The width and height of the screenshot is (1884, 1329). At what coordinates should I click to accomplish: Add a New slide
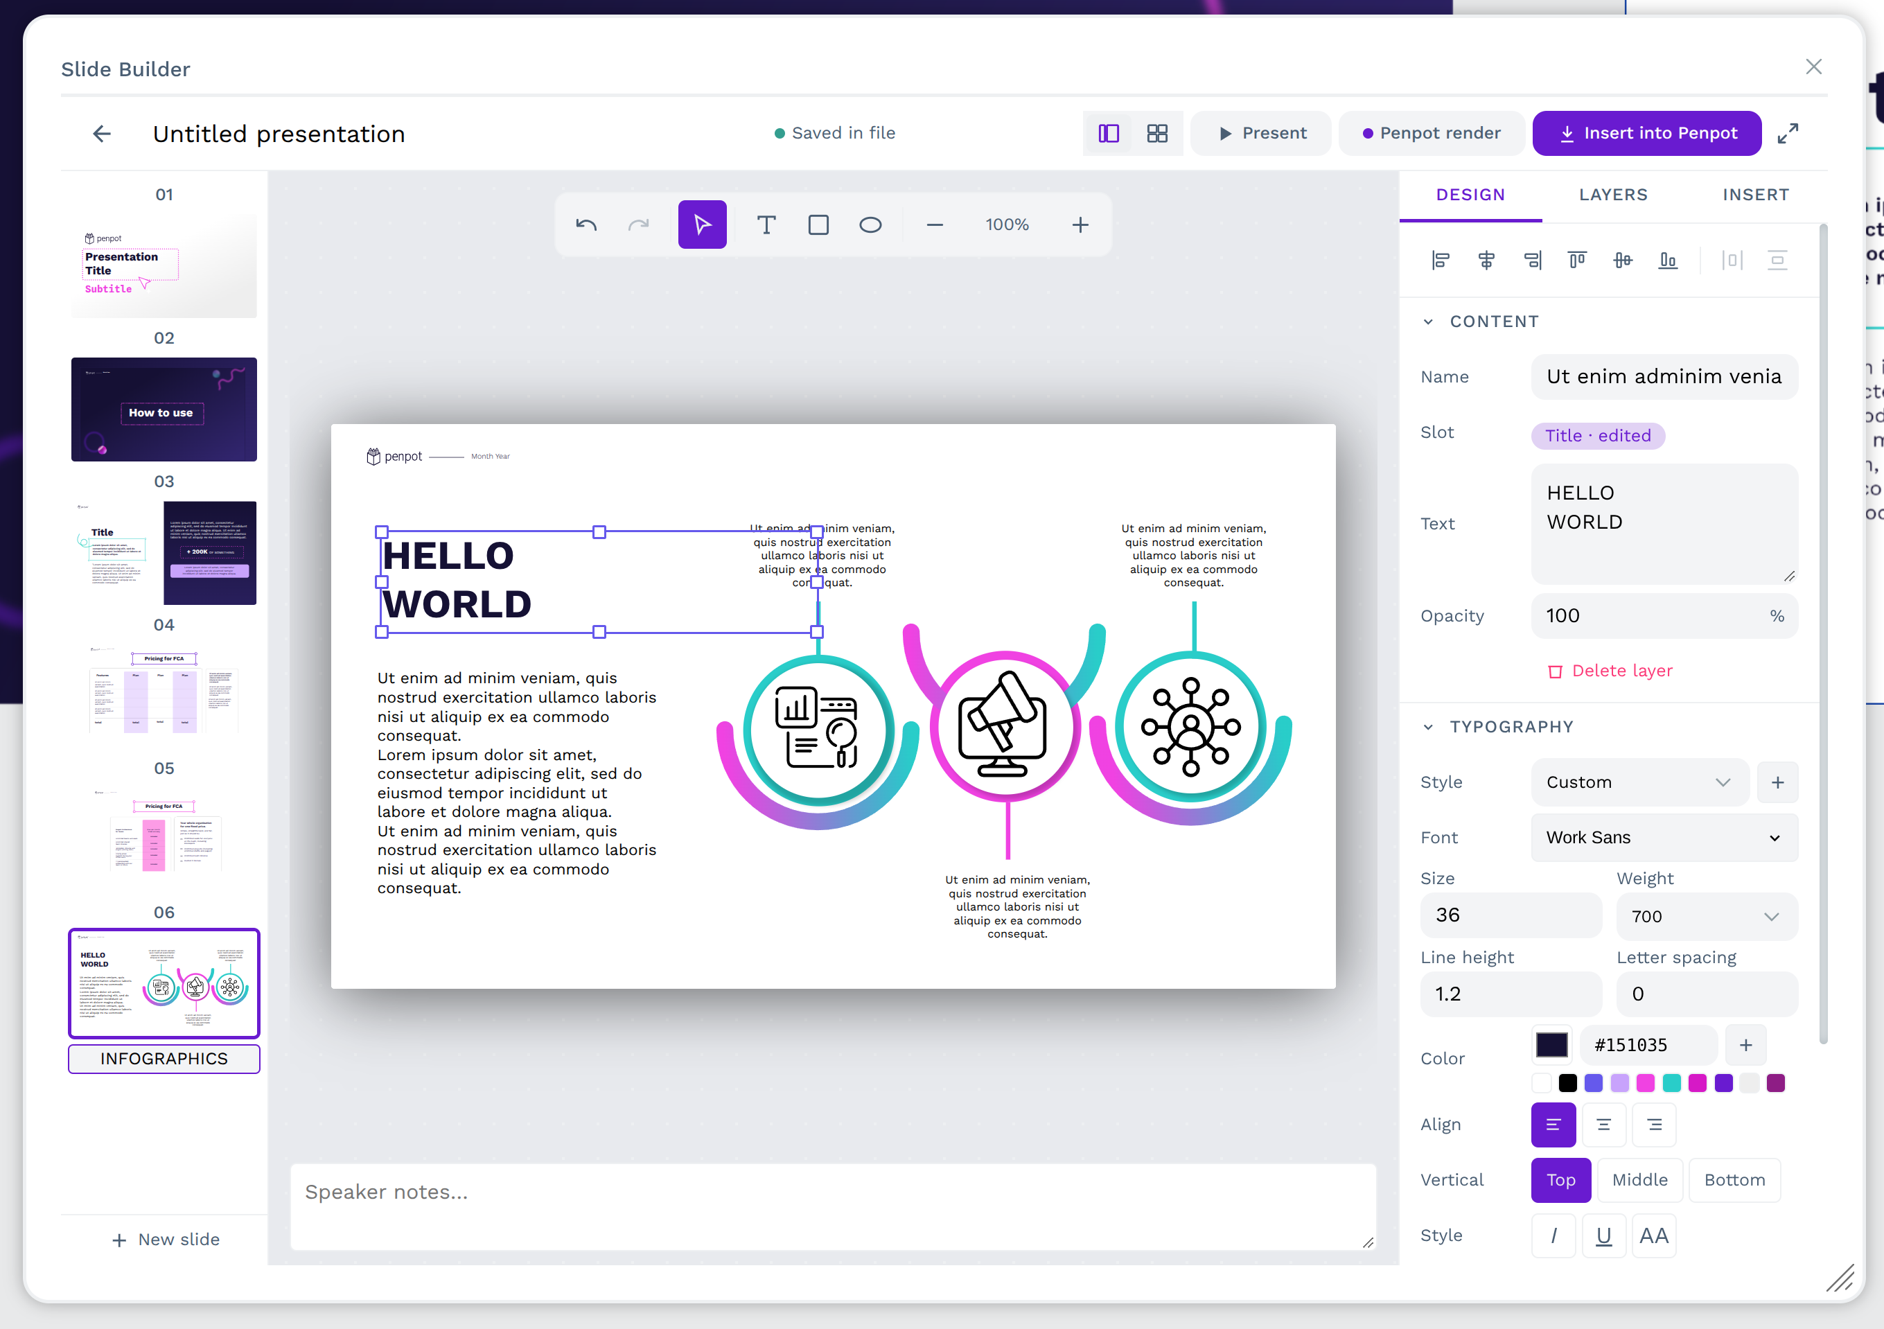click(x=166, y=1240)
